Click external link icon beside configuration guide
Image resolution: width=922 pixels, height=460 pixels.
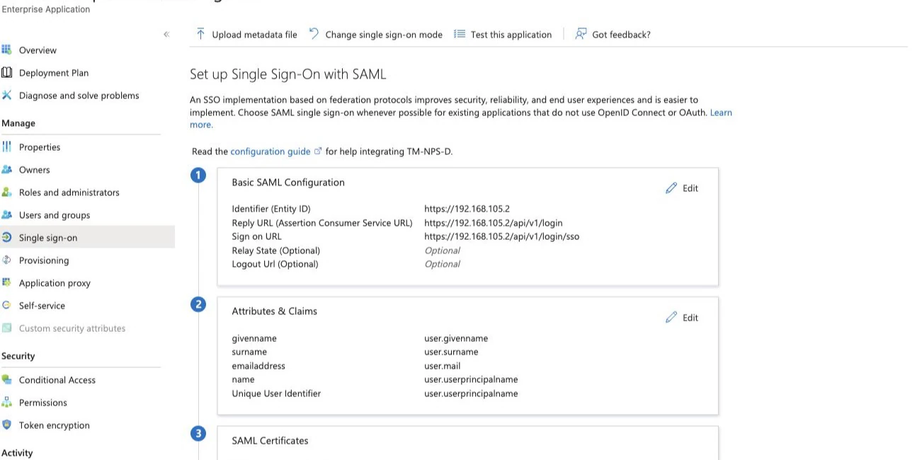tap(318, 151)
